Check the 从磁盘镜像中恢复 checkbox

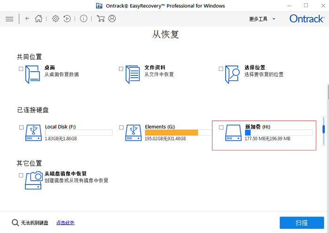[21, 175]
